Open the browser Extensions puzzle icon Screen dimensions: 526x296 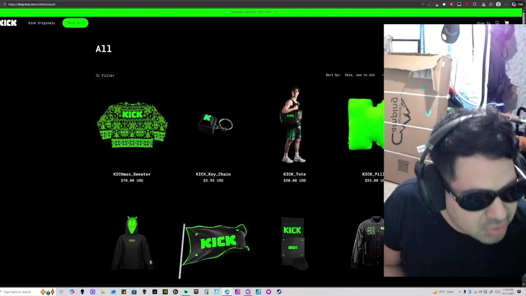tap(475, 4)
